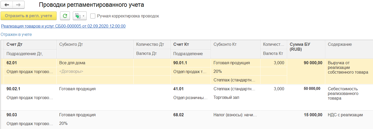Expand dropdown arrow beside the report icon

[x=84, y=16]
